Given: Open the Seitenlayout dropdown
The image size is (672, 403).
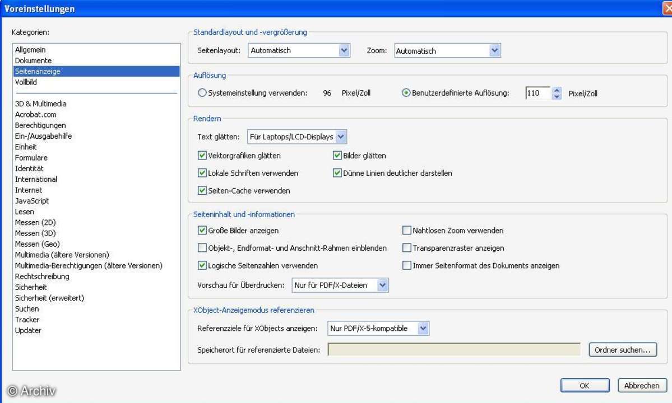Looking at the screenshot, I should 344,50.
